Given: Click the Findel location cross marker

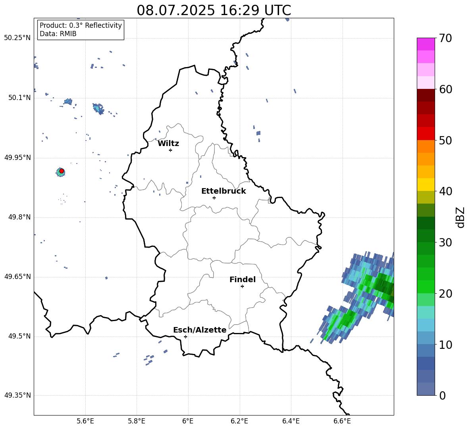Looking at the screenshot, I should pyautogui.click(x=242, y=286).
